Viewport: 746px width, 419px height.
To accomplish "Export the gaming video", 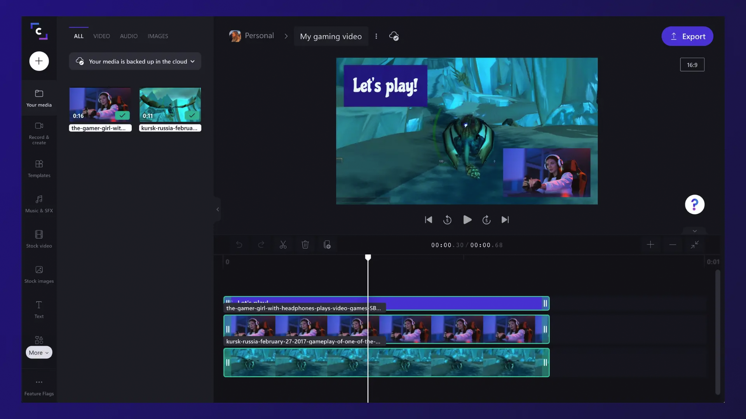I will [x=687, y=36].
